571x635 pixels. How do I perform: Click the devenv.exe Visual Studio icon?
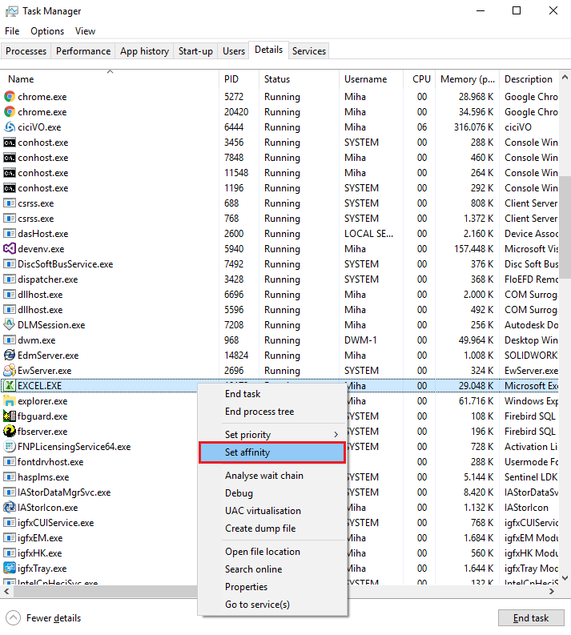pyautogui.click(x=10, y=249)
